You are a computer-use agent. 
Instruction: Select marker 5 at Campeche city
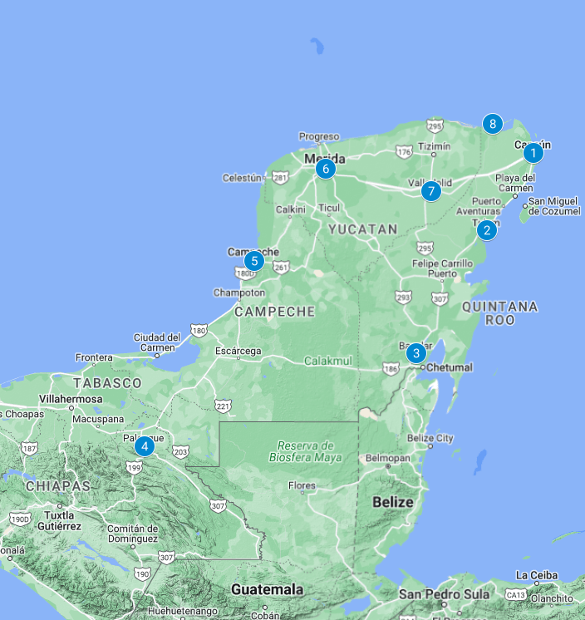pos(254,261)
